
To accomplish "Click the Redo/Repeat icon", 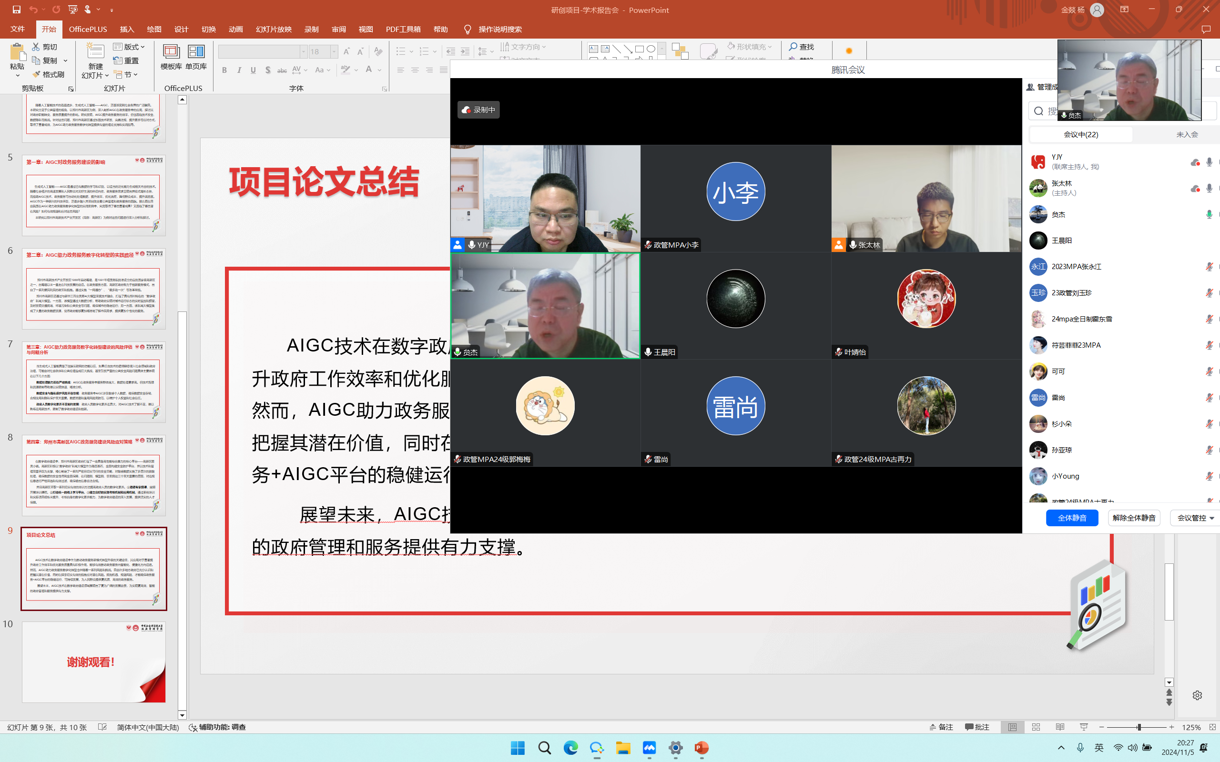I will point(56,10).
